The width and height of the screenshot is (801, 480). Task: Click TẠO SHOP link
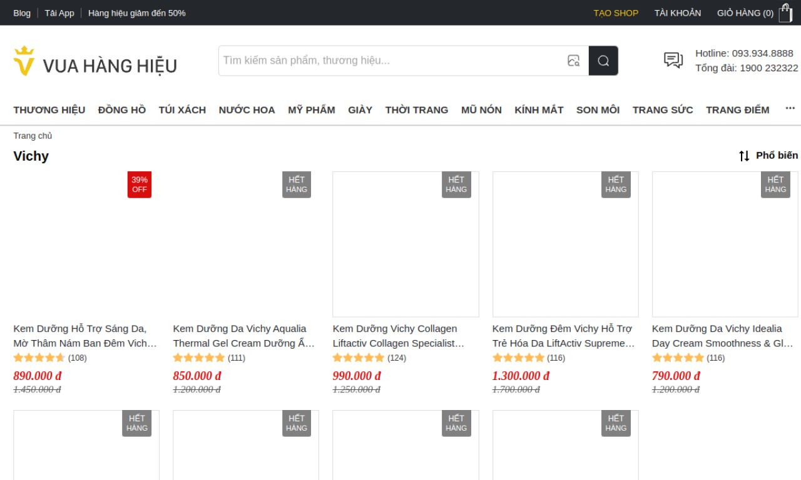point(616,12)
